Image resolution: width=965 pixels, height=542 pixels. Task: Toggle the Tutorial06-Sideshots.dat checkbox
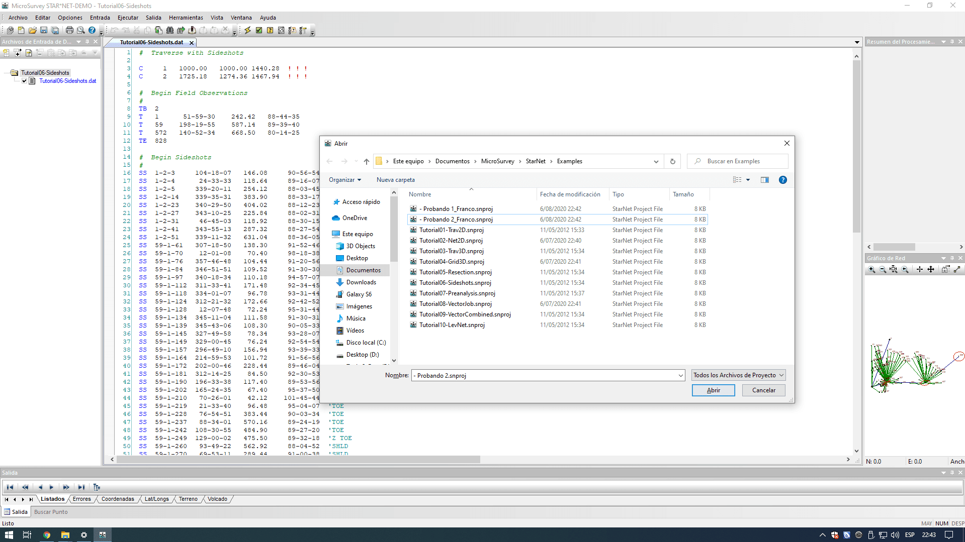pos(24,81)
